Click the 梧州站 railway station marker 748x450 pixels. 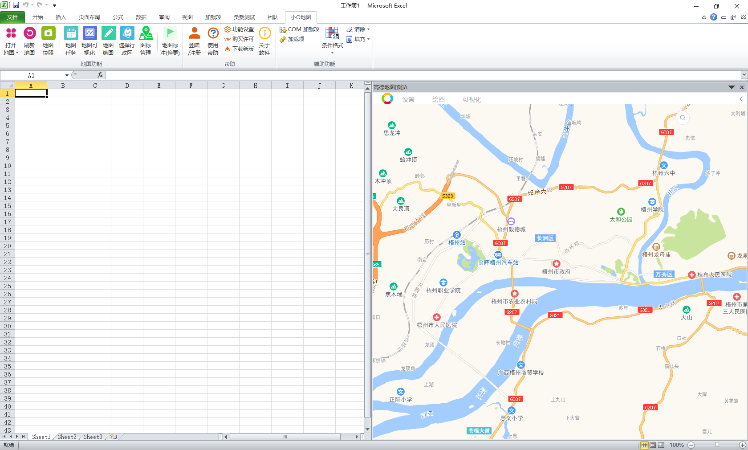coord(457,235)
